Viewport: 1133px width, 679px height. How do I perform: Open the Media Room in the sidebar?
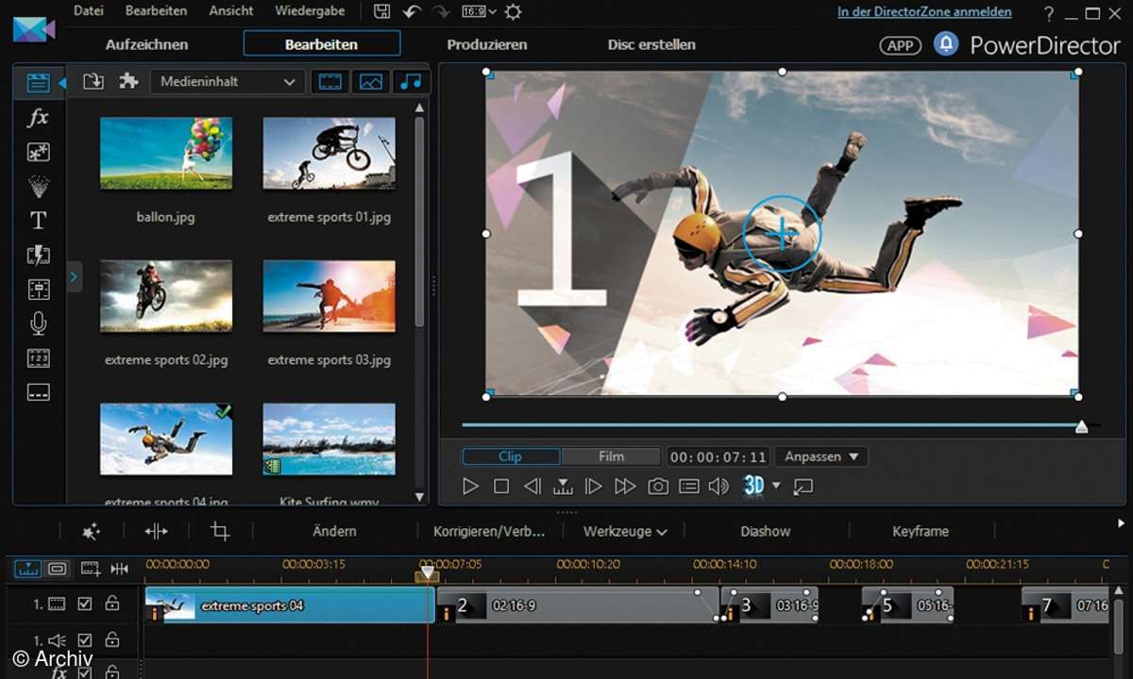click(x=38, y=82)
